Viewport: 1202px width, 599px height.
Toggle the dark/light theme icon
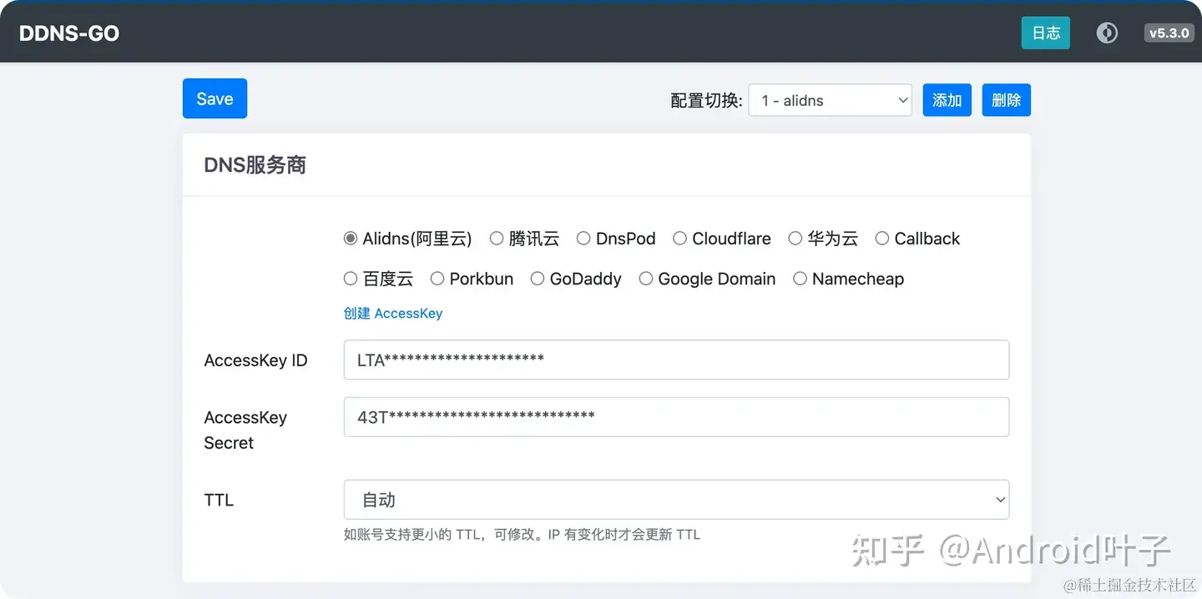pyautogui.click(x=1107, y=33)
